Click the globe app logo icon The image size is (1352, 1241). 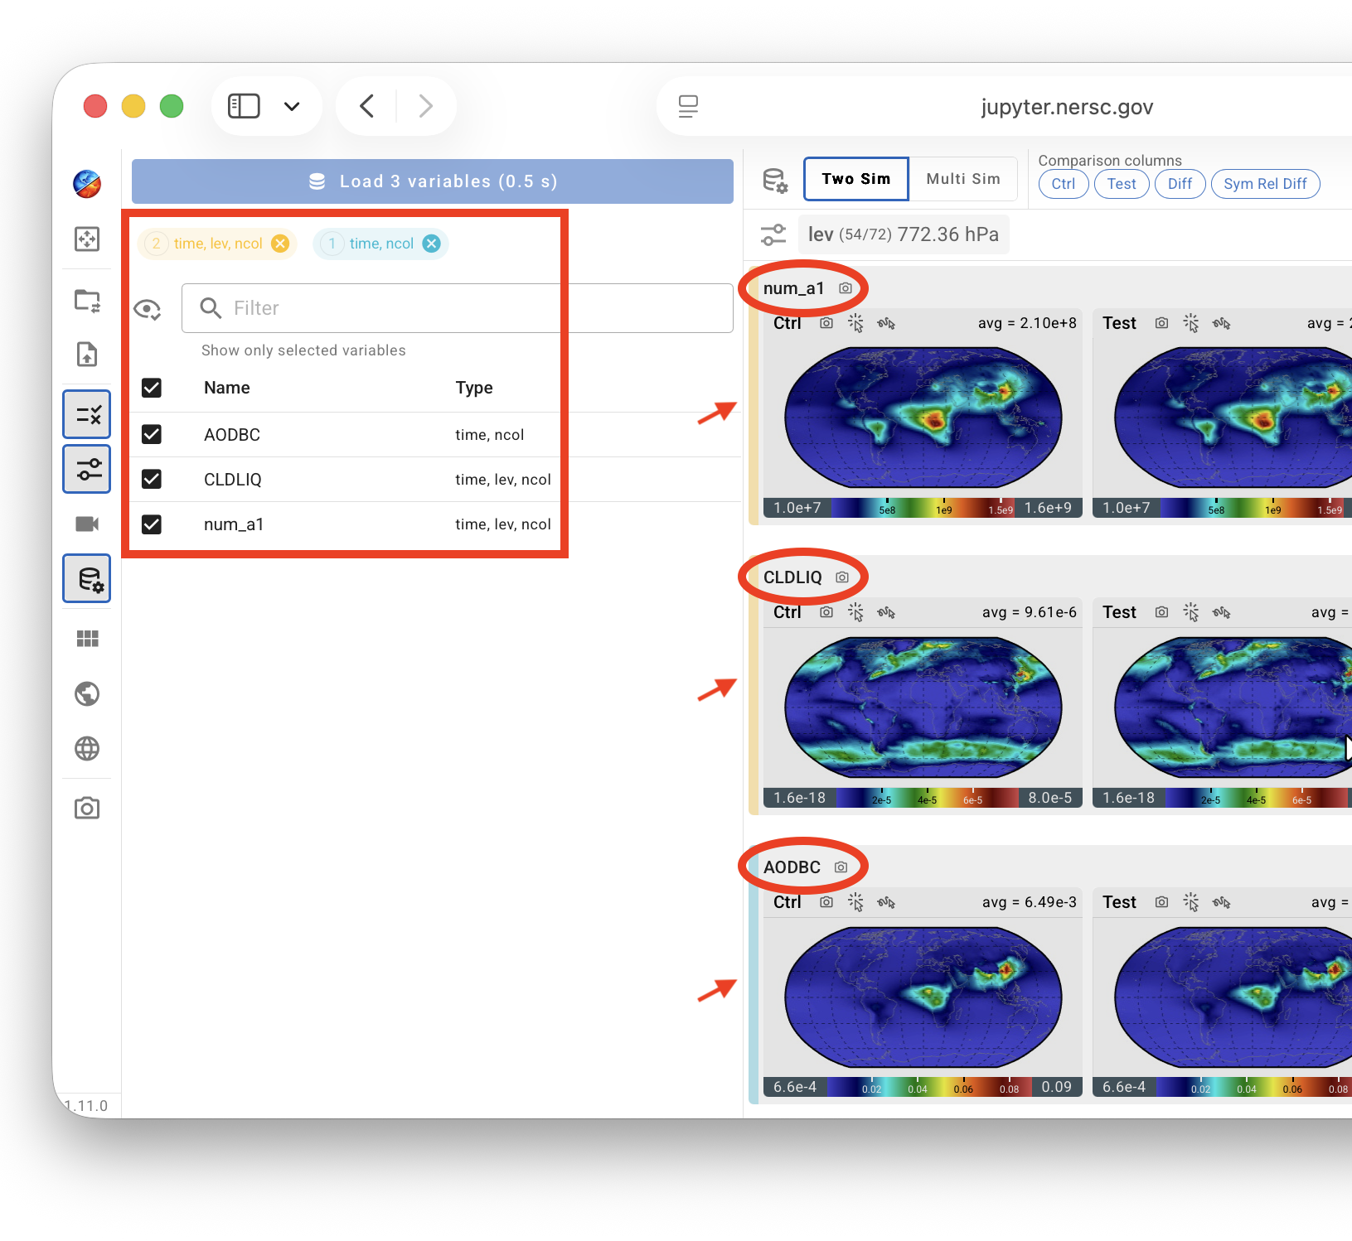click(x=87, y=184)
